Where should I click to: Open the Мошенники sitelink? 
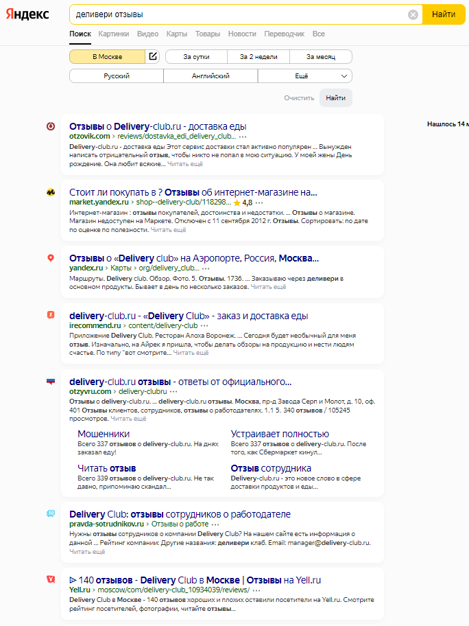click(104, 434)
